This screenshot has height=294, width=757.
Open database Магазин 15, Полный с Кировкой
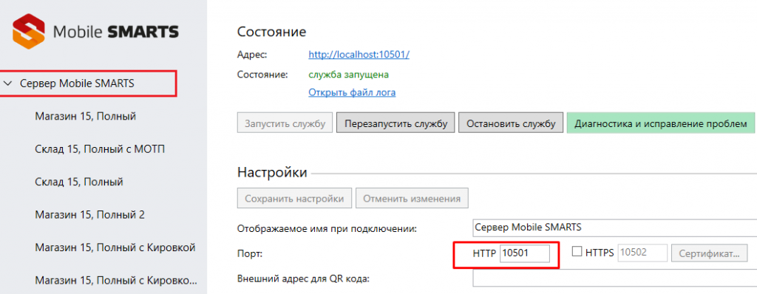point(115,247)
